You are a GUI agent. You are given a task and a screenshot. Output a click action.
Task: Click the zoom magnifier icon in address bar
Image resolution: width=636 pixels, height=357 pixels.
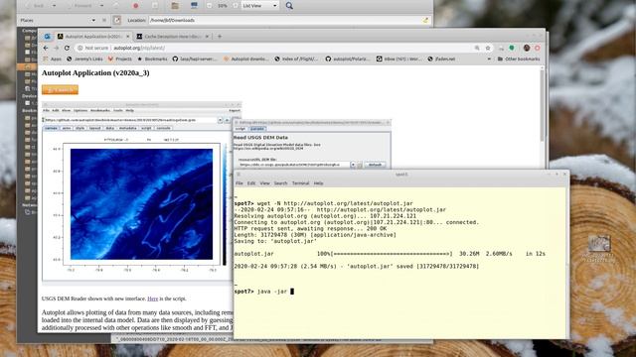[477, 48]
